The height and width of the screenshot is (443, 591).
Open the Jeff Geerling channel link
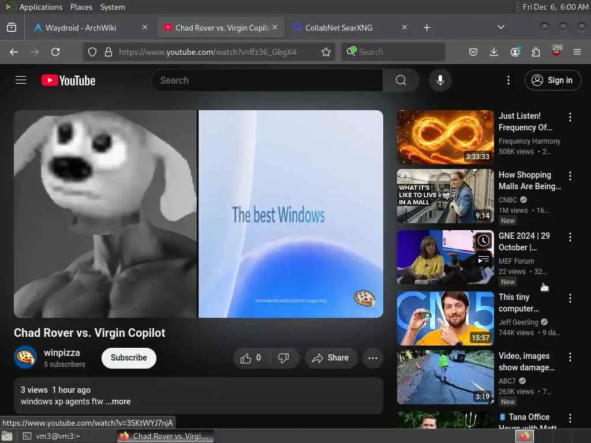point(518,322)
